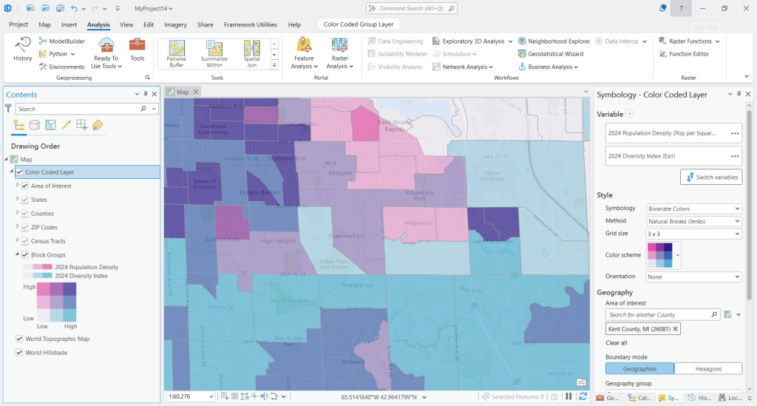Image resolution: width=757 pixels, height=406 pixels.
Task: Click Clear all link
Action: point(616,342)
